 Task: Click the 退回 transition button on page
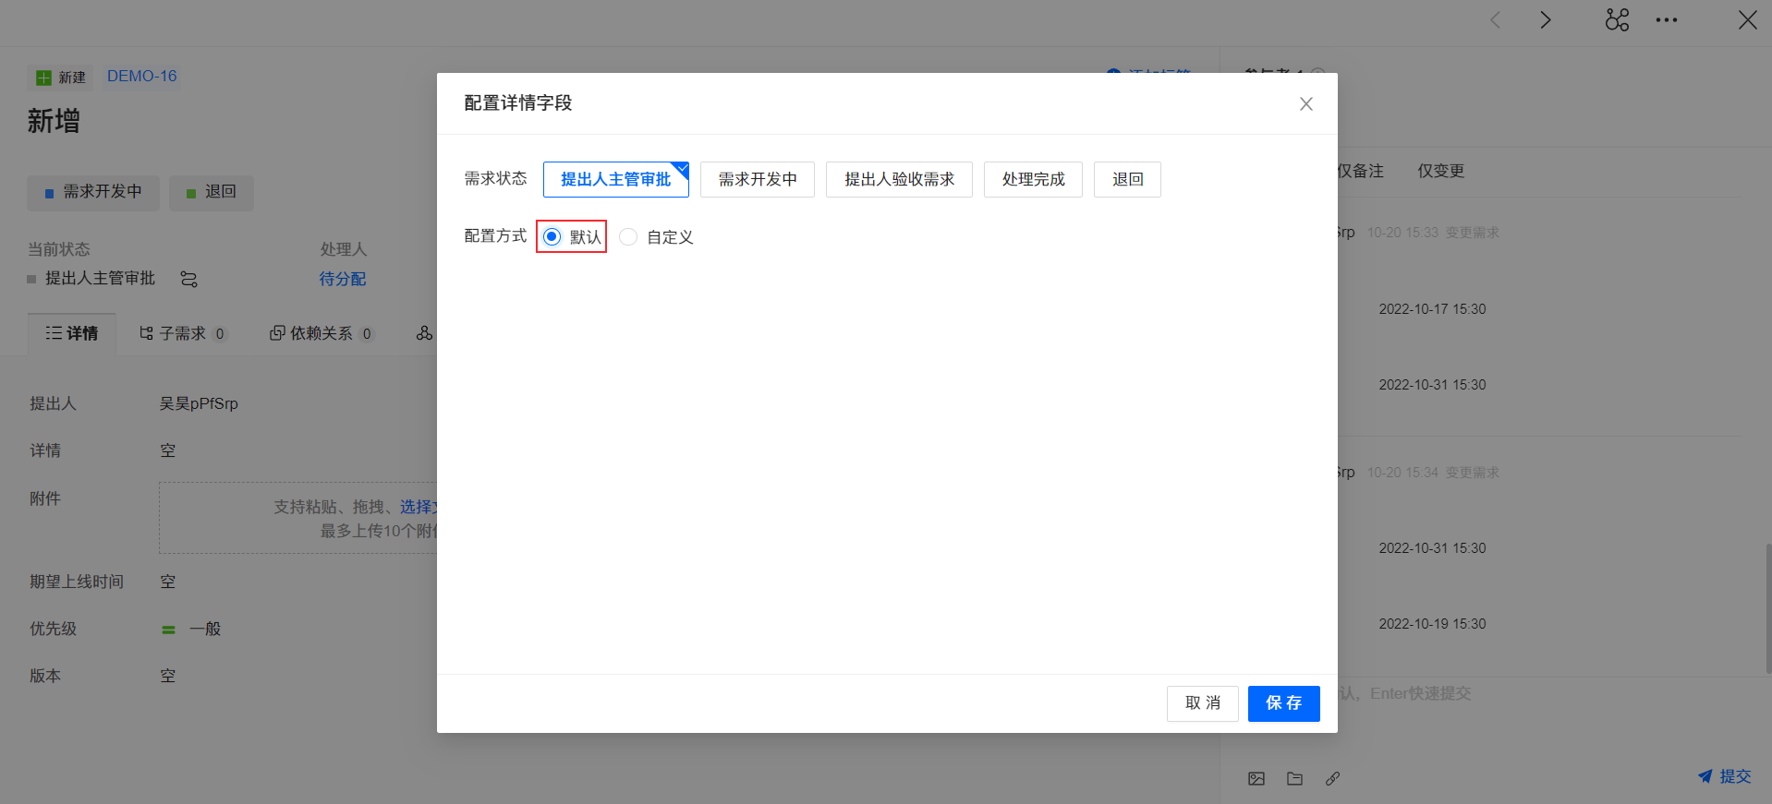click(212, 193)
